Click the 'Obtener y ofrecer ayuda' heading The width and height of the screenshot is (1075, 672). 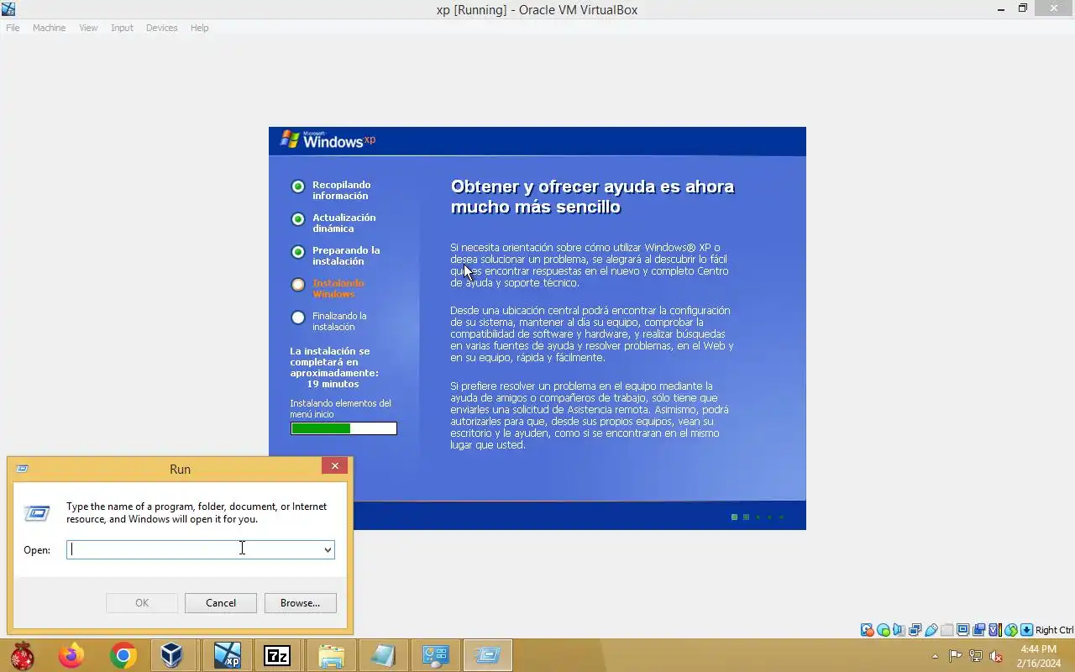592,197
